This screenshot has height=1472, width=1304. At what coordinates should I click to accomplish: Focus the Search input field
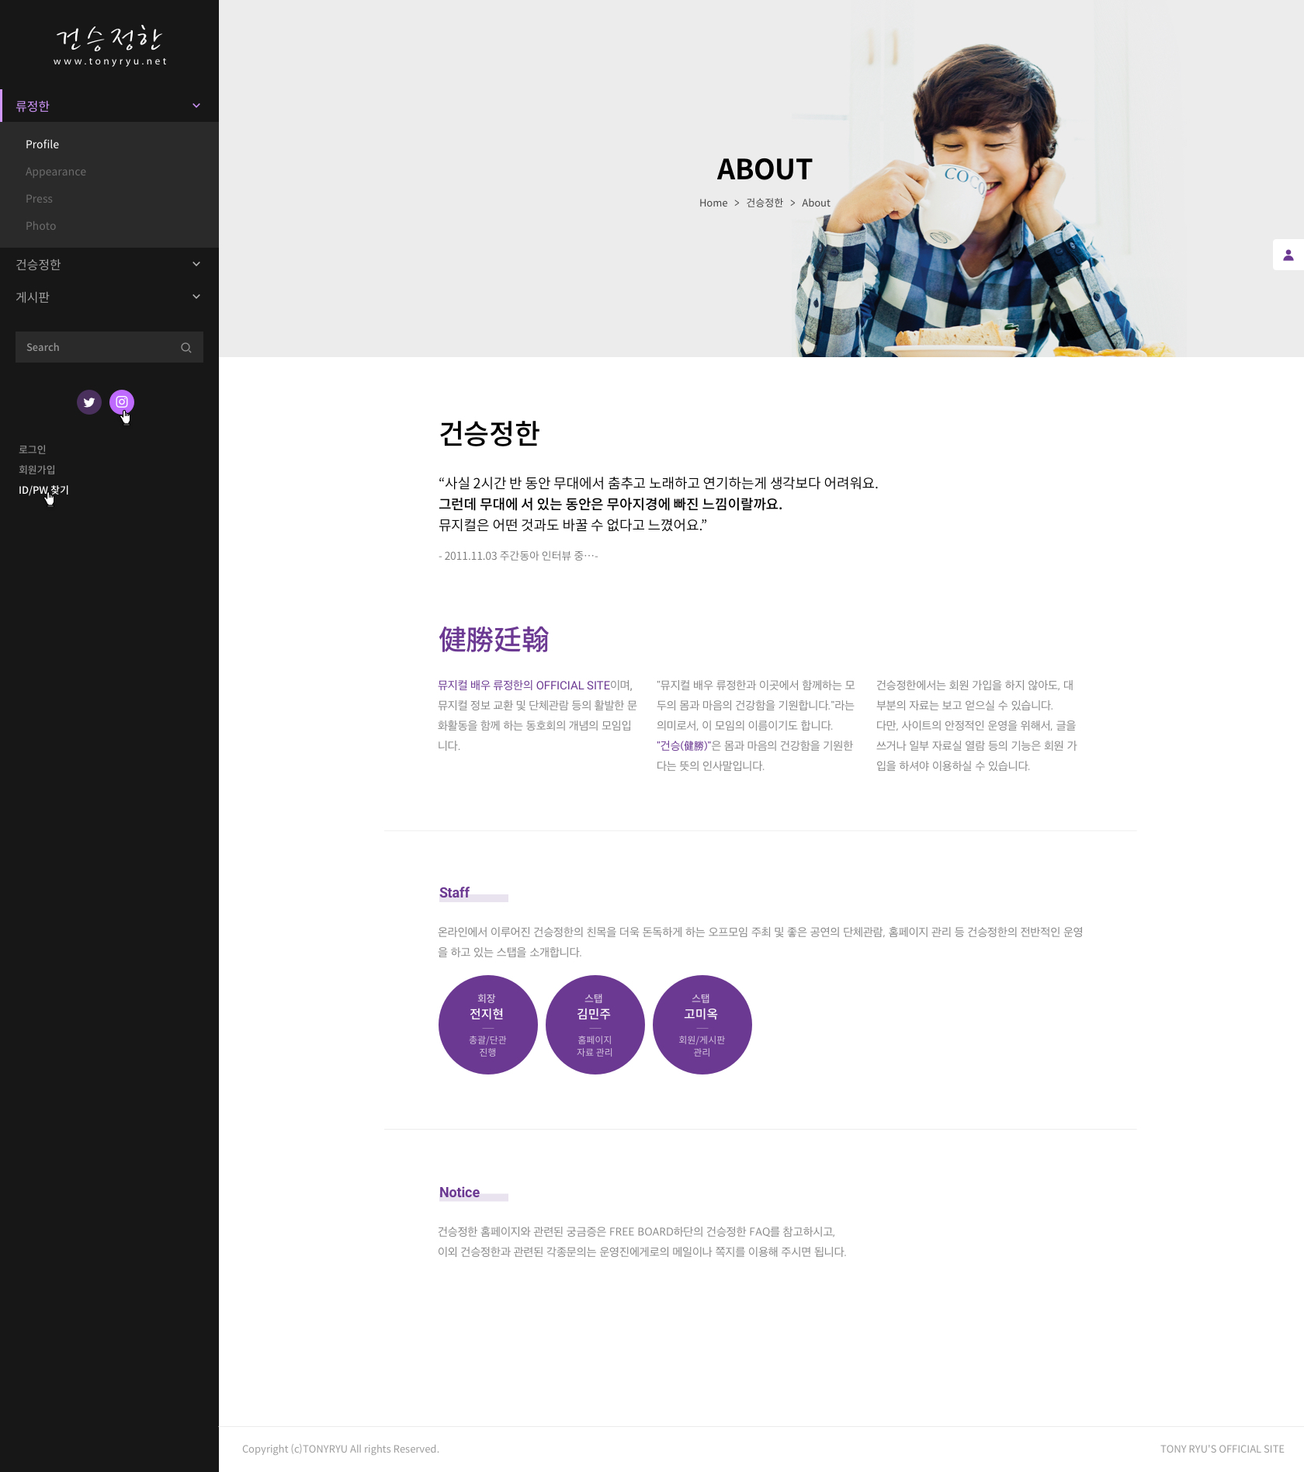pyautogui.click(x=97, y=348)
